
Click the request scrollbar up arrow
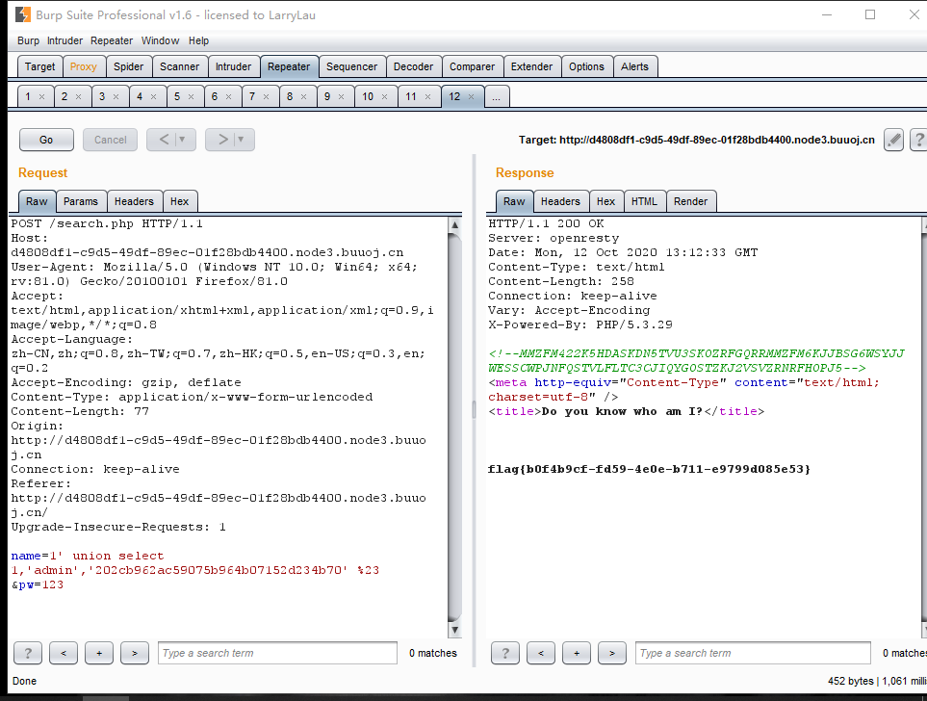pyautogui.click(x=454, y=224)
